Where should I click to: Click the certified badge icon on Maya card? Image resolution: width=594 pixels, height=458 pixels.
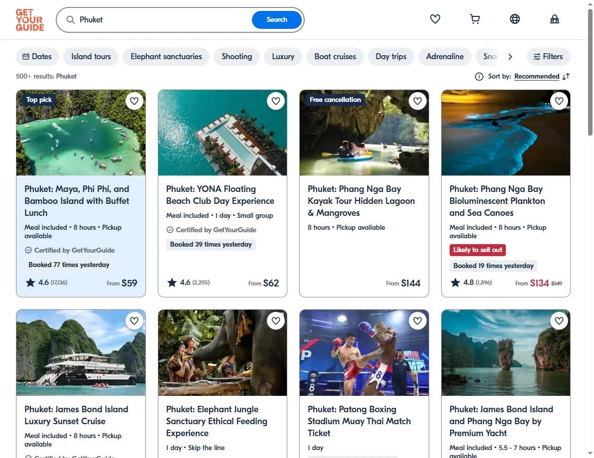[x=28, y=250]
